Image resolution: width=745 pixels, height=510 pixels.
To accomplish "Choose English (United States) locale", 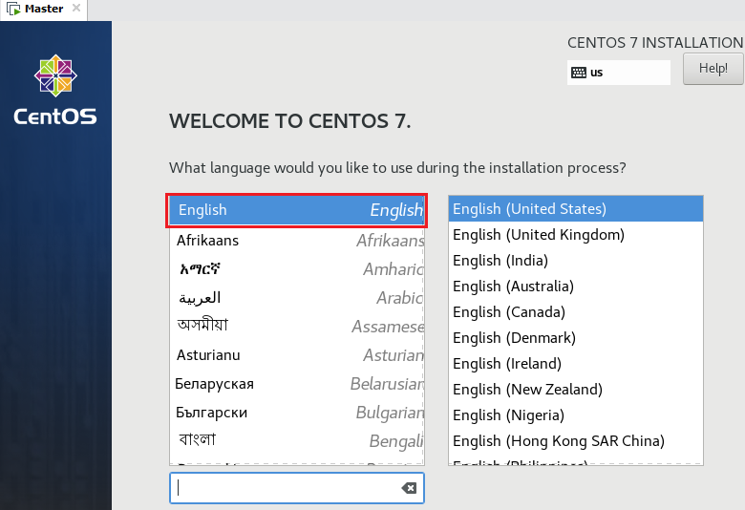I will tap(575, 208).
